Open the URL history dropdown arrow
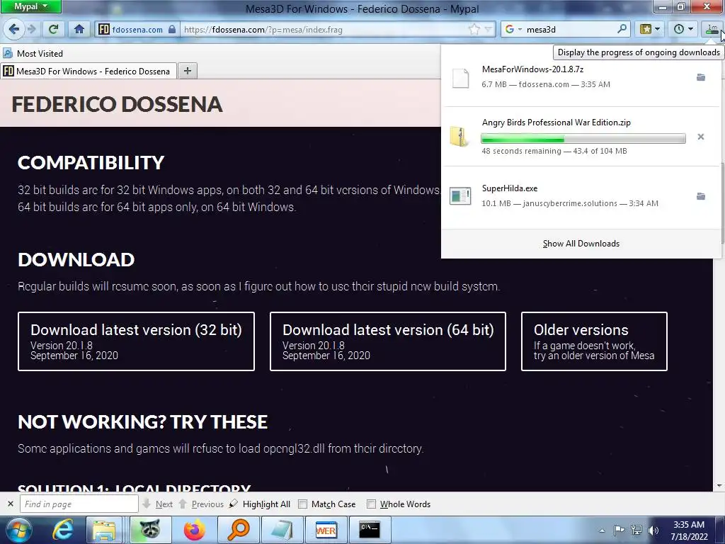 click(x=489, y=30)
